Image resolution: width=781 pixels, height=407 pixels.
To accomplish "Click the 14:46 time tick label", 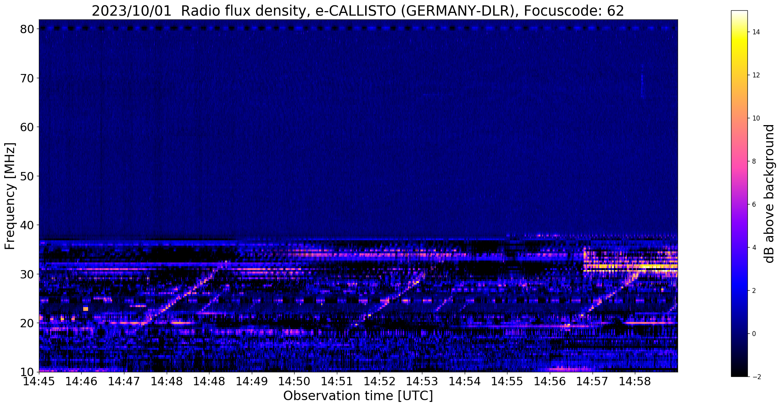I will coord(82,381).
